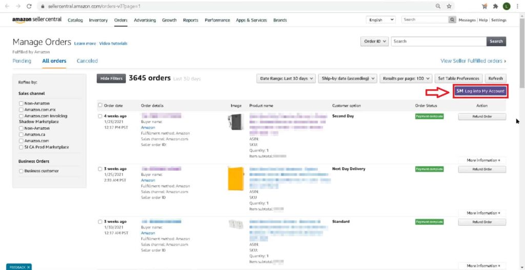Viewport: 525px width, 270px height.
Task: Check the first Non-Amazon sales channel box
Action: tap(22, 103)
